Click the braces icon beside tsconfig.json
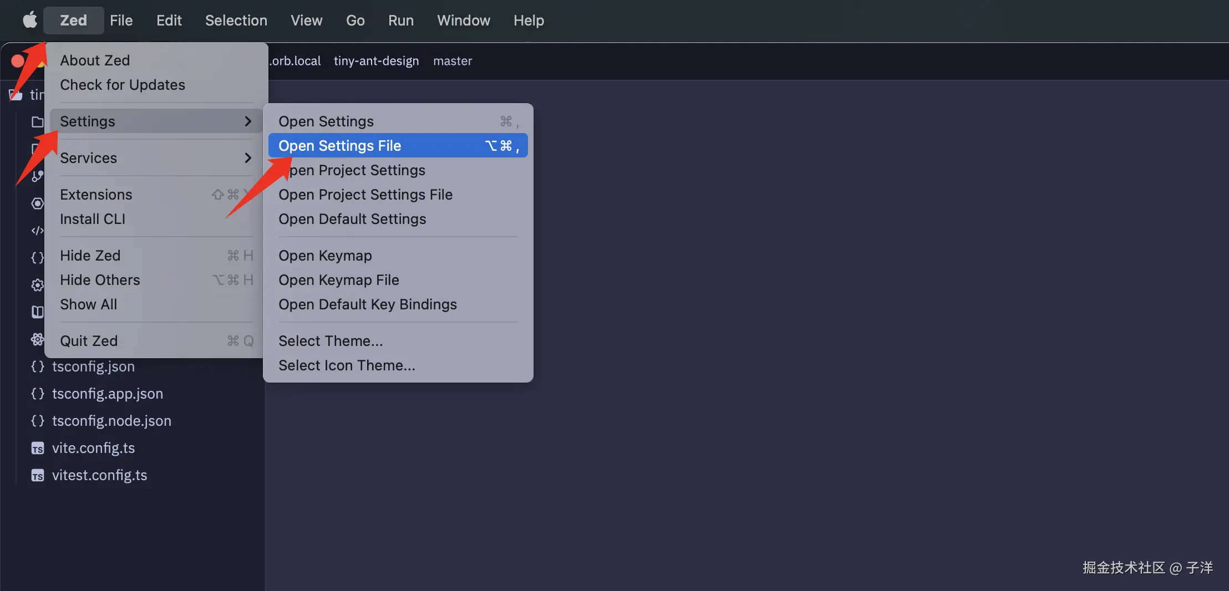Image resolution: width=1229 pixels, height=591 pixels. click(37, 366)
